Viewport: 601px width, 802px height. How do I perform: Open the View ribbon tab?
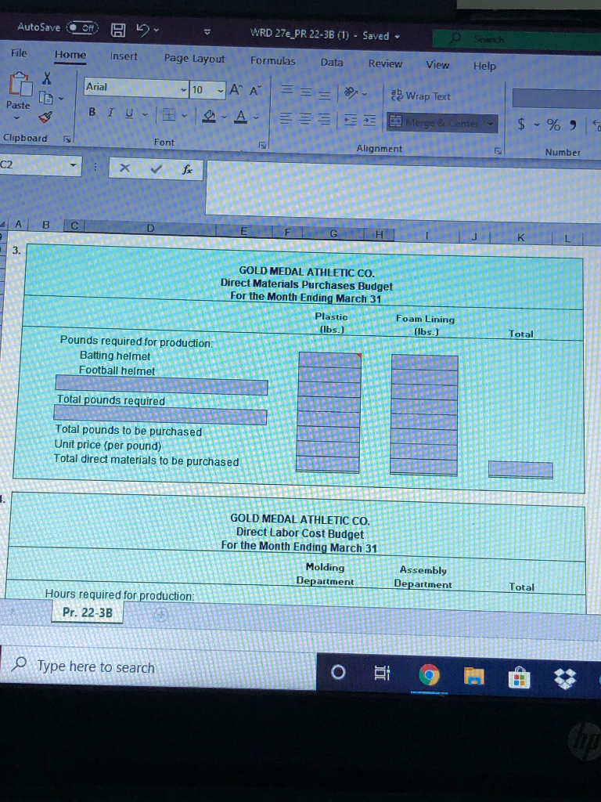(437, 65)
